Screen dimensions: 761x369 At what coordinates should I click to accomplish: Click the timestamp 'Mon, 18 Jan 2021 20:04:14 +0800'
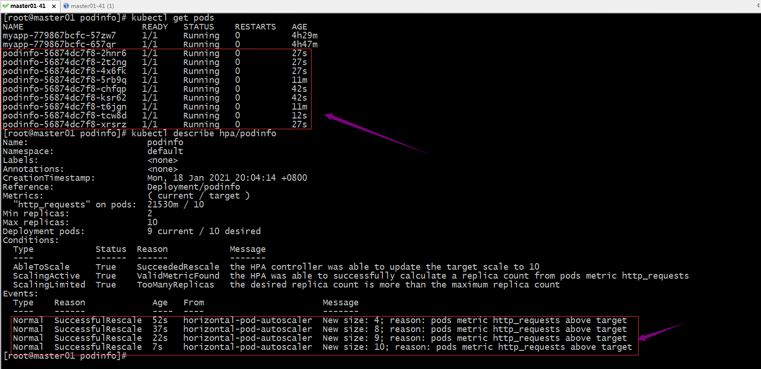(227, 178)
